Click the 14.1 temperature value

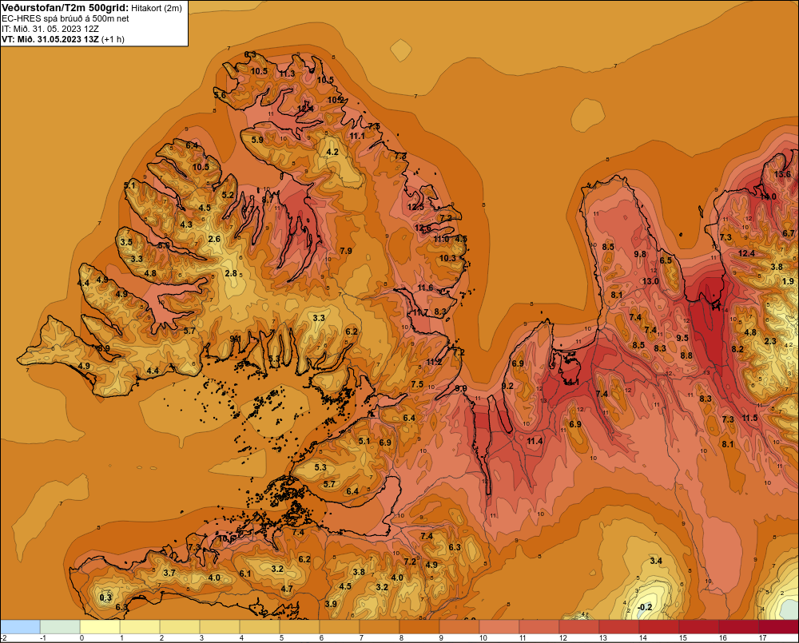pos(570,382)
